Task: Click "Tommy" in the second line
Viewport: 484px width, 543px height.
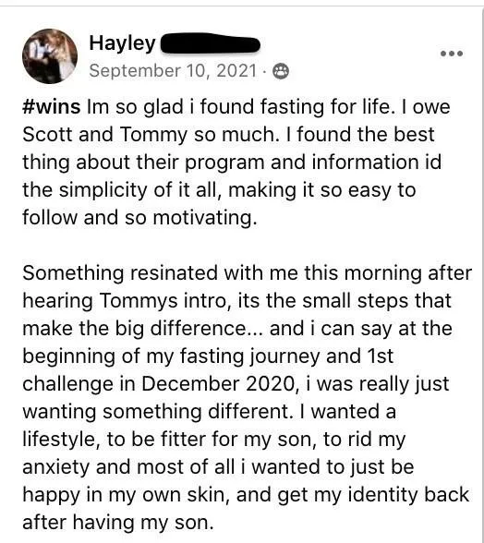Action: coord(154,135)
